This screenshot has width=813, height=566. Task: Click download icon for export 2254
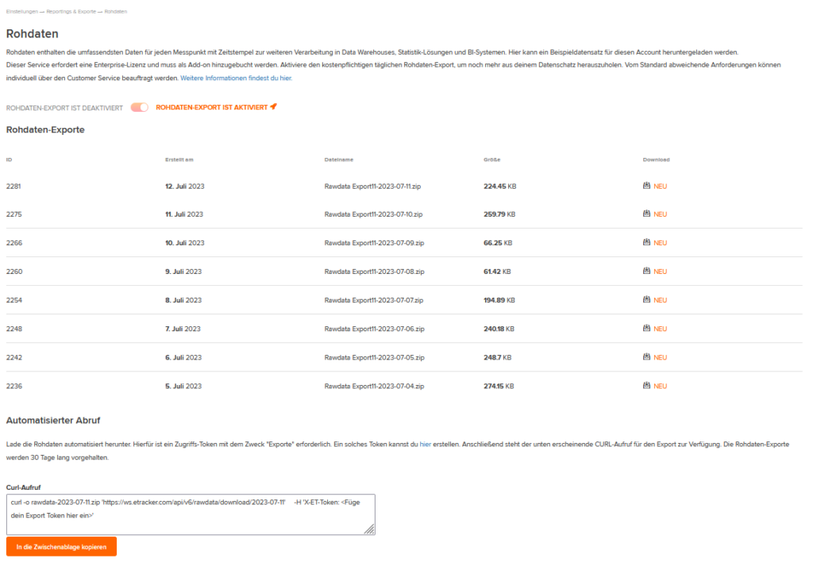click(646, 299)
